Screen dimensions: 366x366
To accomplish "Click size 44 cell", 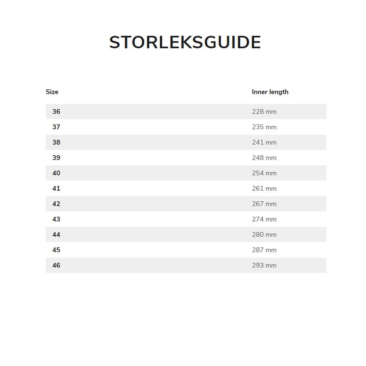I will 56,235.
